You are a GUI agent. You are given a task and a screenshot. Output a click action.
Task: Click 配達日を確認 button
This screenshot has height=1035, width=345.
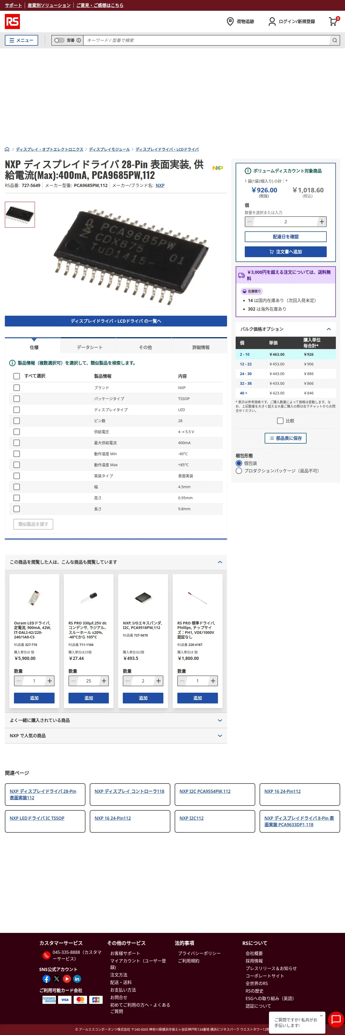point(286,237)
